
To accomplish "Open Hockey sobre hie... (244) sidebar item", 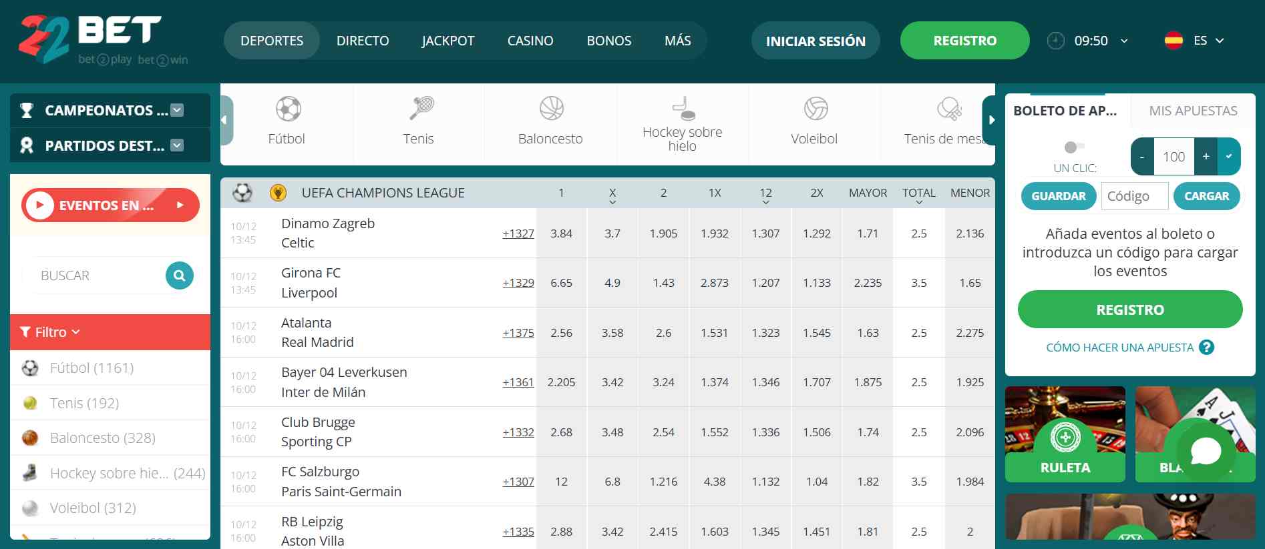I will (x=110, y=473).
